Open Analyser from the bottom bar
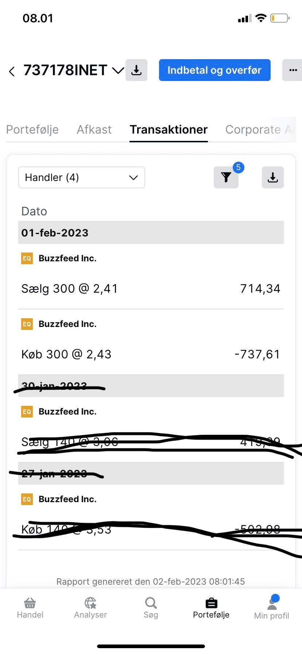 pyautogui.click(x=90, y=608)
